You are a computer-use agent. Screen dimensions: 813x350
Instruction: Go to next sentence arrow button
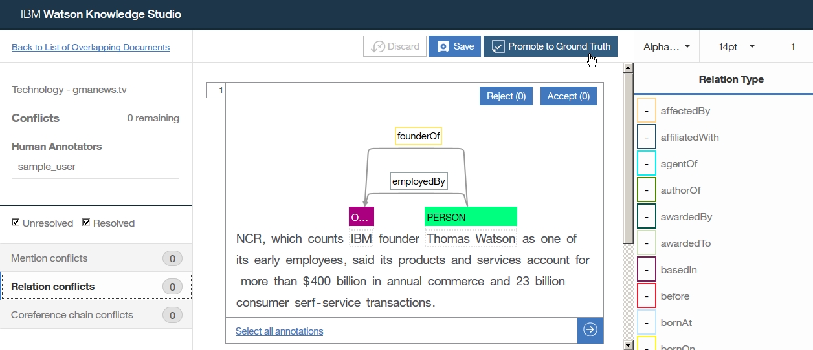(x=590, y=330)
